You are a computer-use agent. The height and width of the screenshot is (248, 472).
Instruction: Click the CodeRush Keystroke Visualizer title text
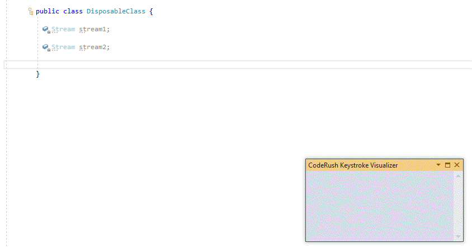[353, 165]
